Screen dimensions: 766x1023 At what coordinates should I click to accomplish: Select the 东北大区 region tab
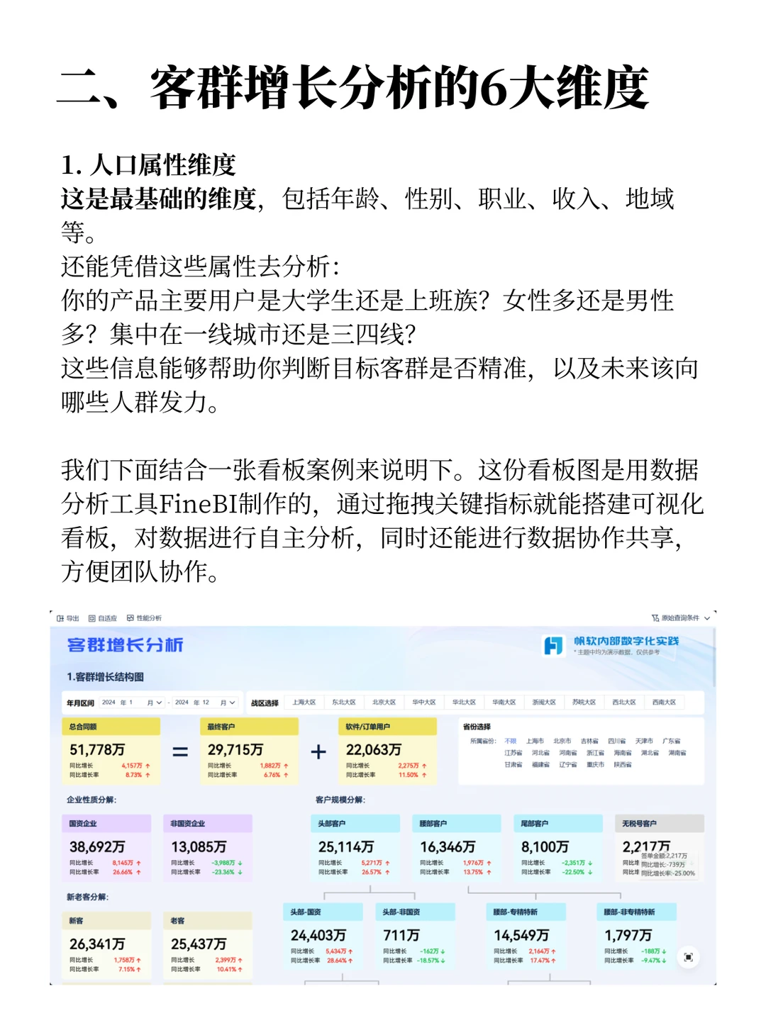[x=344, y=703]
